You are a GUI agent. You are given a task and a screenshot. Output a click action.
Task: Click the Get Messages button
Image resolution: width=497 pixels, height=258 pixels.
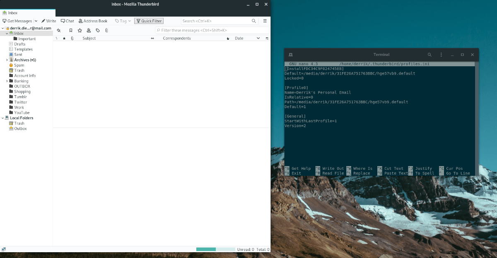(17, 21)
